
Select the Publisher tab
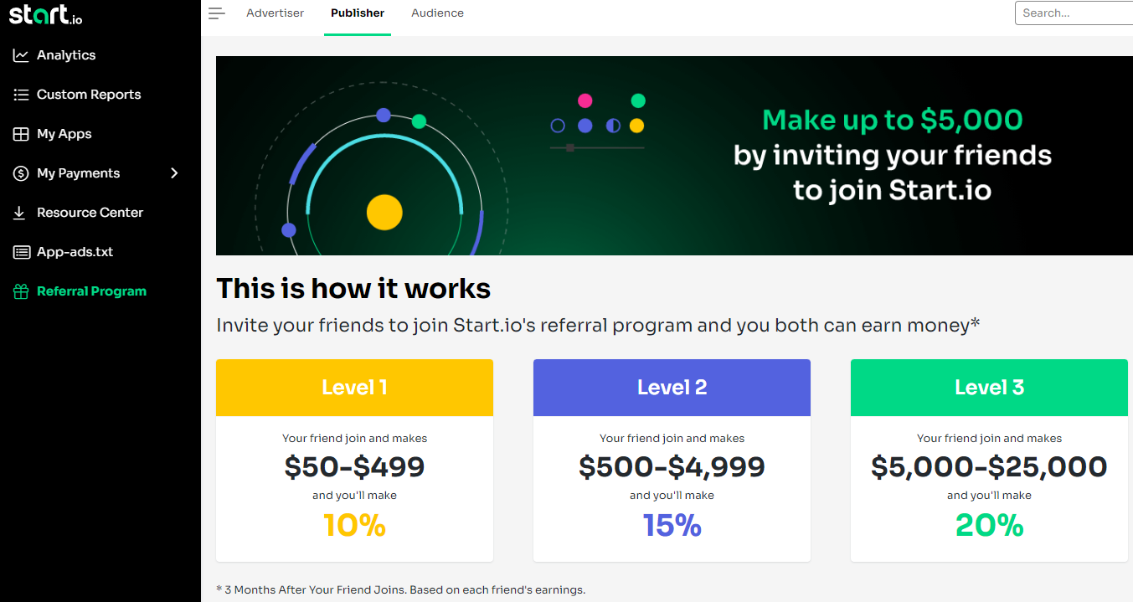pos(358,13)
